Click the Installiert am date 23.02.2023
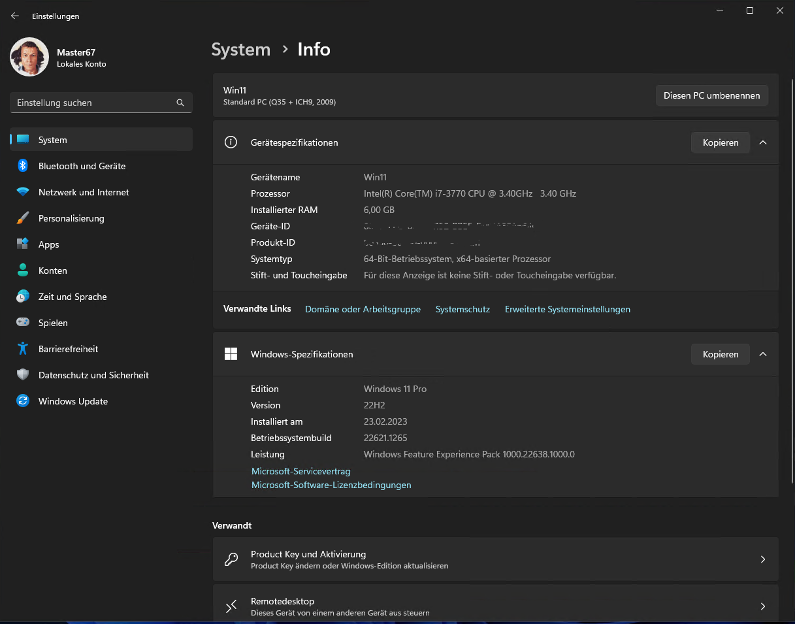This screenshot has height=624, width=795. [385, 421]
